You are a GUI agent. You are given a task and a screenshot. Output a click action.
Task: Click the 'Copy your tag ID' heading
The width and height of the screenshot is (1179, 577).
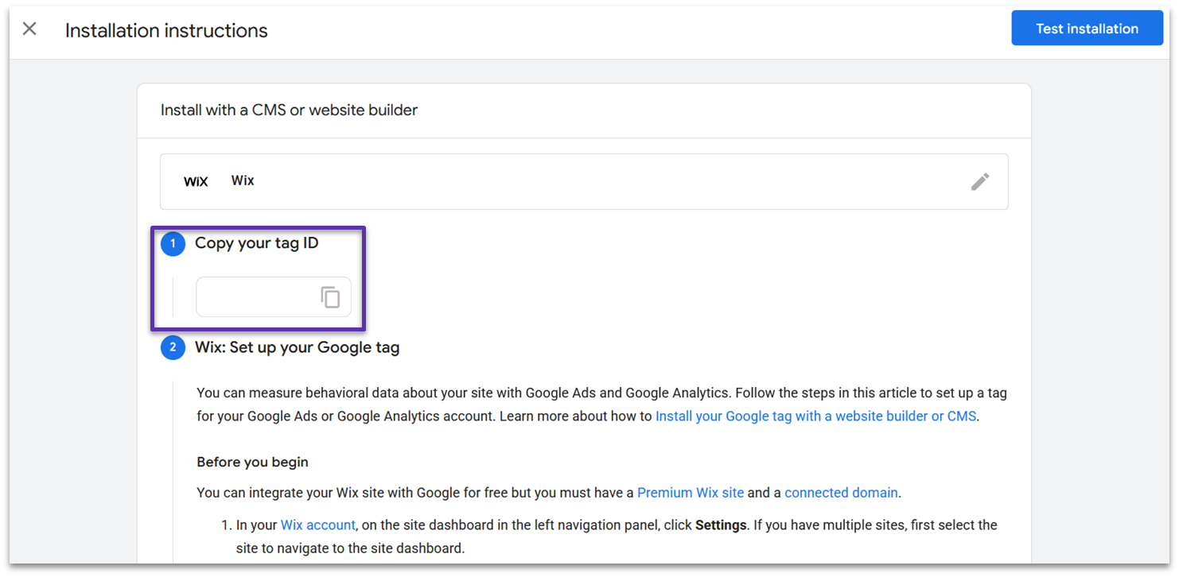coord(257,243)
